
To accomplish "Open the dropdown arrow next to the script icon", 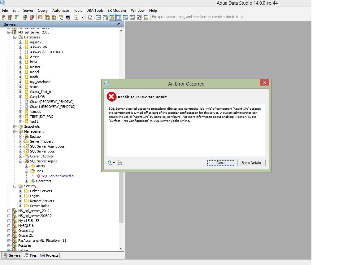I will 82,17.
